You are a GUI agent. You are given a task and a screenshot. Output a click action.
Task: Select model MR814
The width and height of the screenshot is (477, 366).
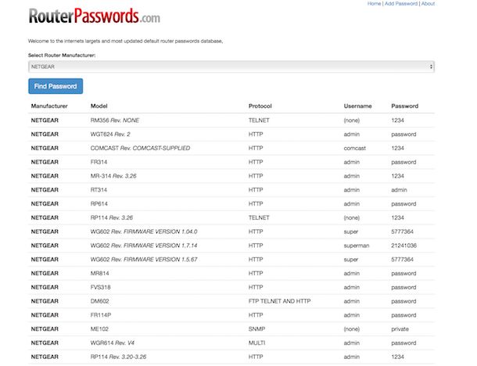point(99,274)
